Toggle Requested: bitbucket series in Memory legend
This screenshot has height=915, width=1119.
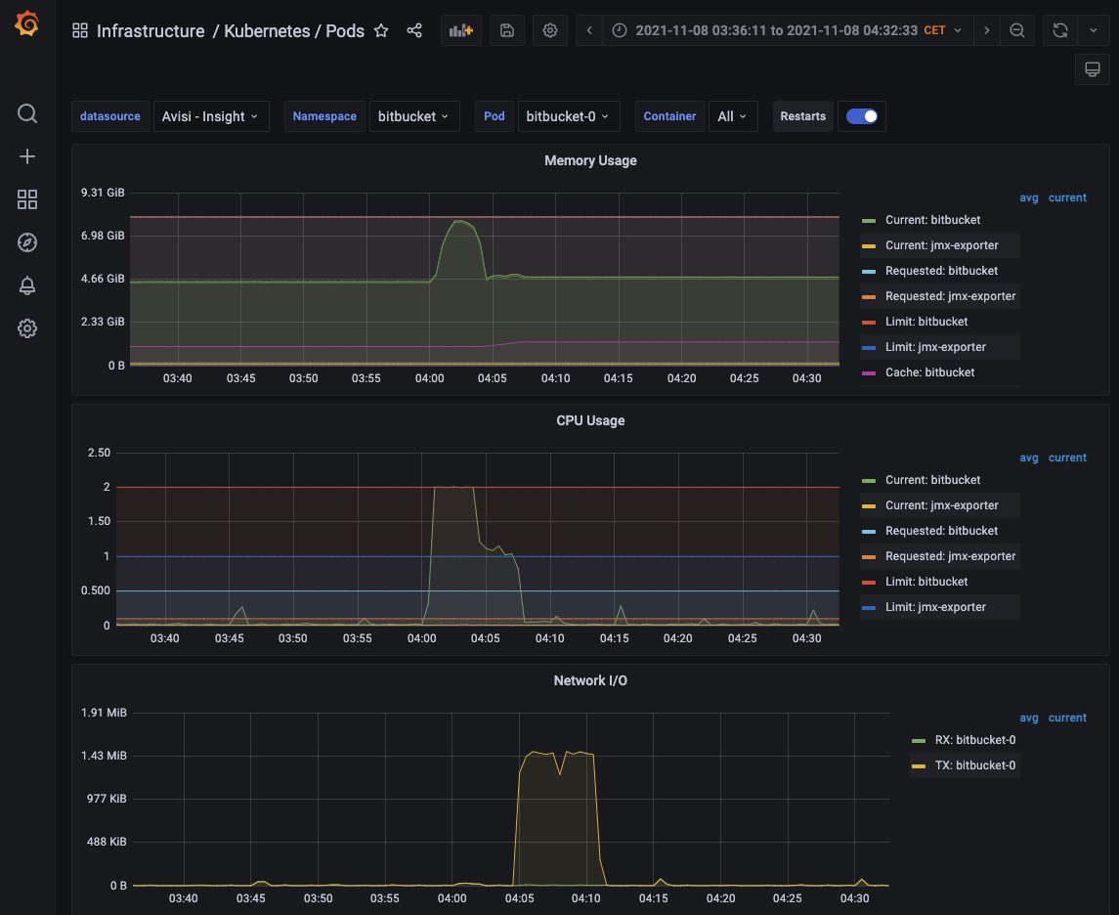coord(941,271)
